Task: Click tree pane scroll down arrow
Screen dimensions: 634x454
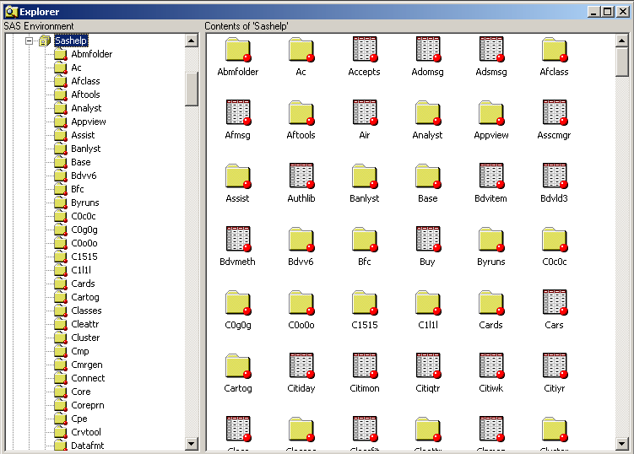Action: (192, 444)
